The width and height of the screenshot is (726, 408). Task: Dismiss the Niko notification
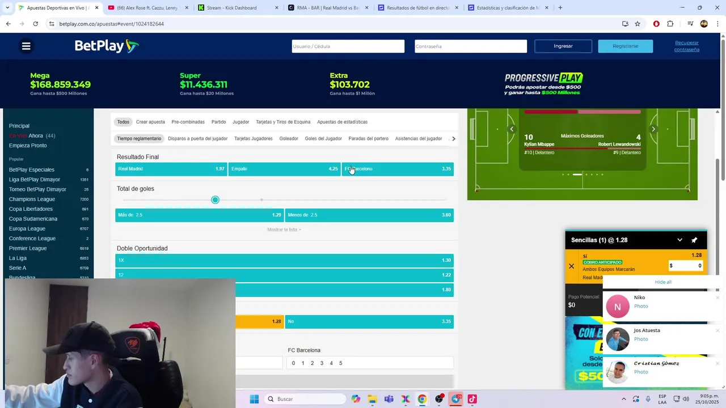pos(717,297)
